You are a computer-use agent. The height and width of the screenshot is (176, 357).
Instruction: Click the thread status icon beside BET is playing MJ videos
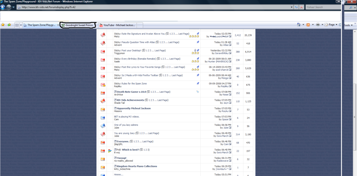(103, 118)
